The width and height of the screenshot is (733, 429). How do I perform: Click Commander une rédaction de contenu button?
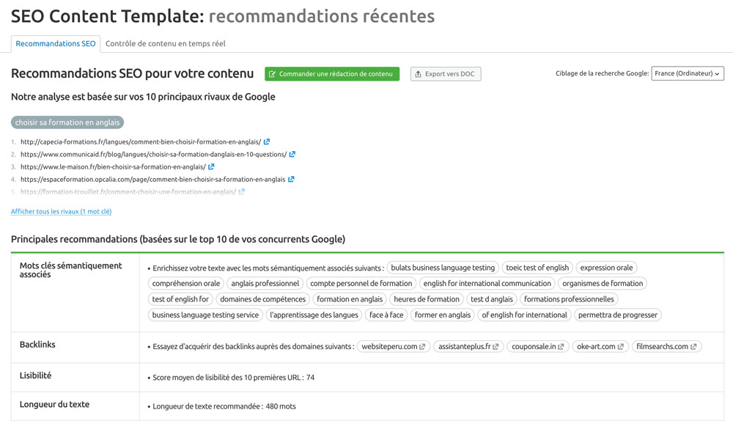click(x=332, y=74)
